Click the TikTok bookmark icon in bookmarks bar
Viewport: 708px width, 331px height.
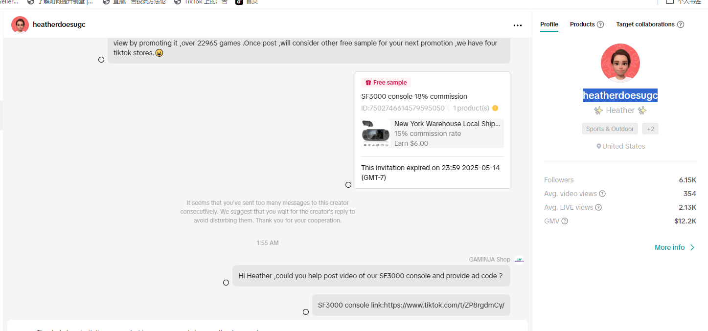click(239, 1)
